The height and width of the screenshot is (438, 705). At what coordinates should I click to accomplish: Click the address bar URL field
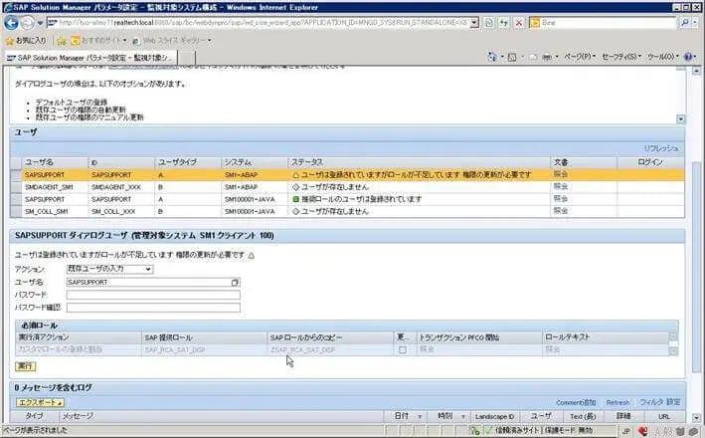tap(259, 23)
